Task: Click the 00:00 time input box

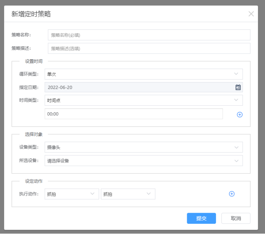Action: [x=133, y=114]
